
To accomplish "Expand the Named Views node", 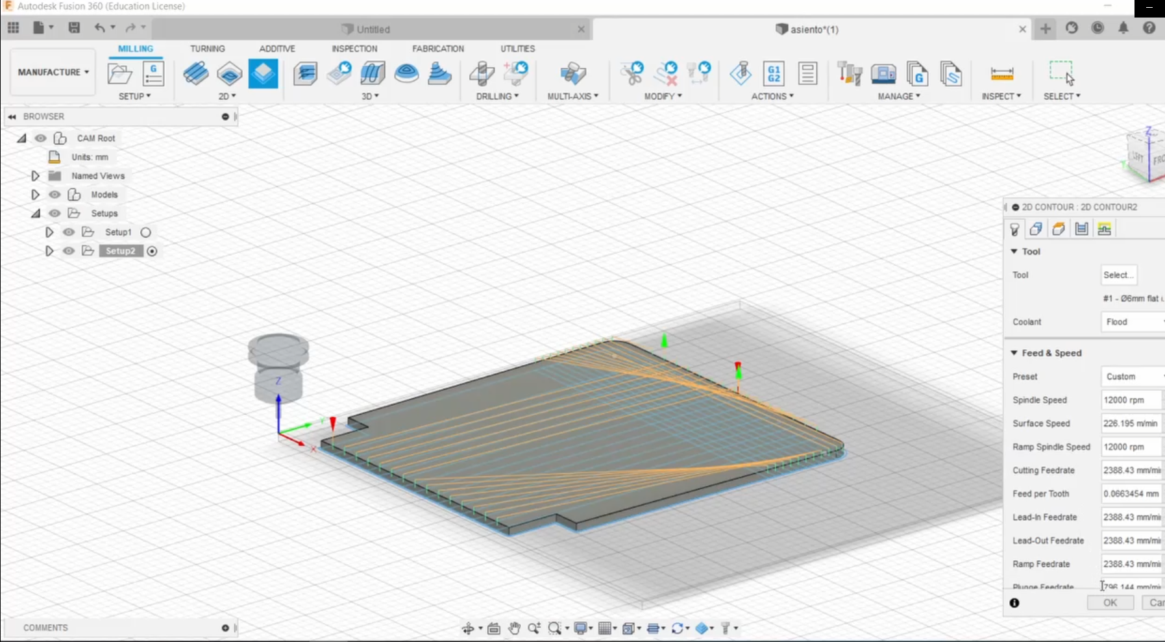I will pos(35,176).
